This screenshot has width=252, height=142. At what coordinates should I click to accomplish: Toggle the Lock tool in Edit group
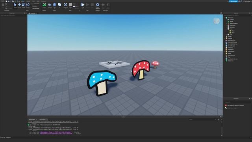(76, 6)
